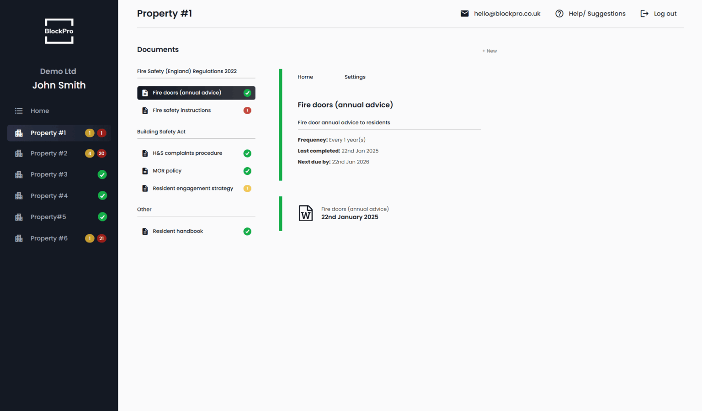Click the red alert badge on Property #6
The image size is (702, 411).
click(x=101, y=238)
